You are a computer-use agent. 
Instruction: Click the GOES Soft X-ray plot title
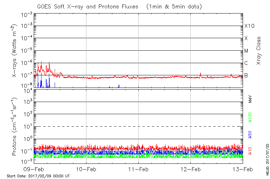click(139, 7)
